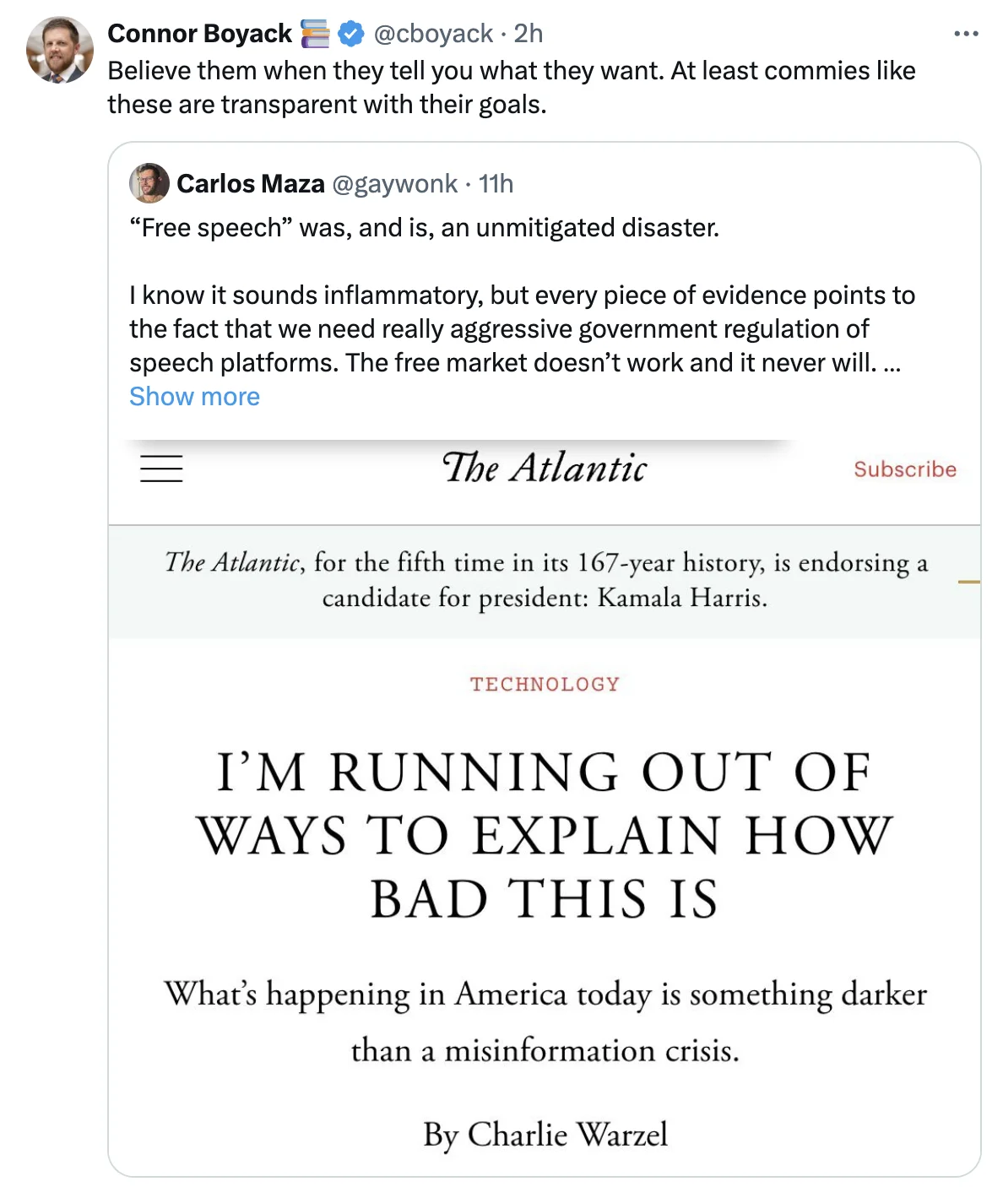This screenshot has height=1187, width=1003.
Task: Click the "Believe them when they tell you" tweet text
Action: pyautogui.click(x=511, y=87)
